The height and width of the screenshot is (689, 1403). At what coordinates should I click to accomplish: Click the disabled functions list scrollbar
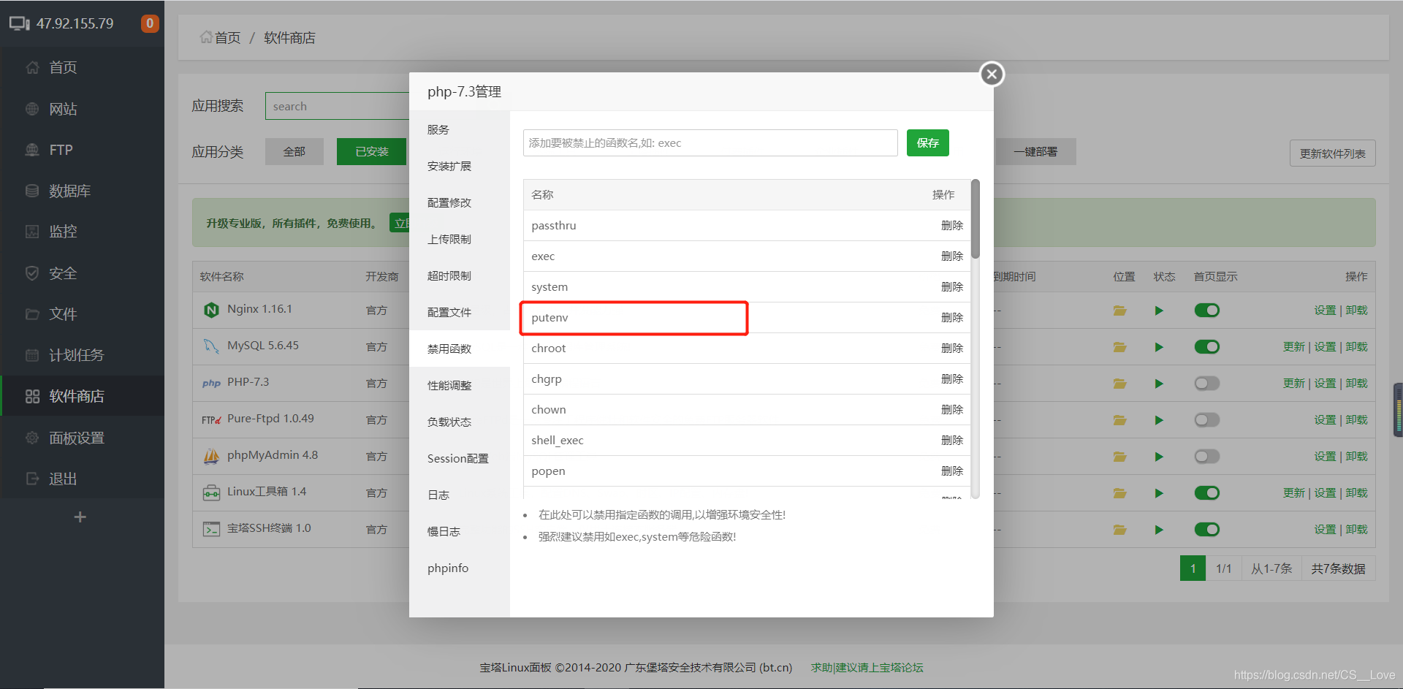click(x=976, y=219)
